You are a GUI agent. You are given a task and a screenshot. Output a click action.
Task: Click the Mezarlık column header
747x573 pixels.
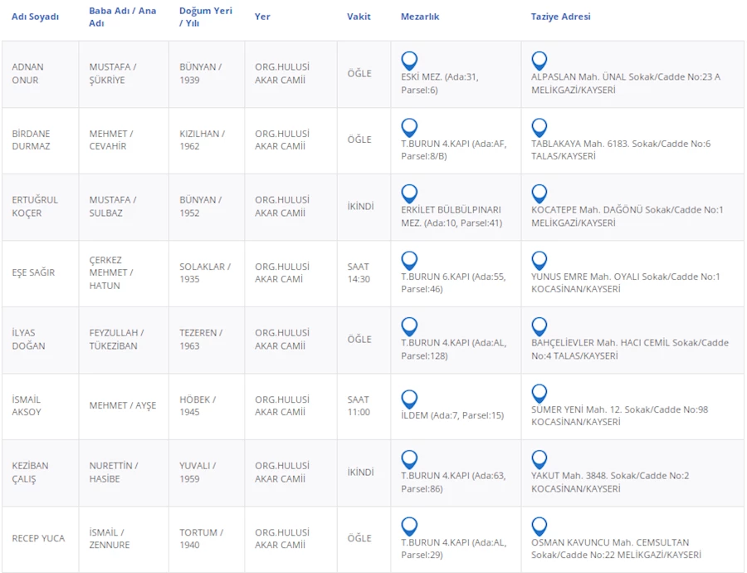tap(420, 17)
